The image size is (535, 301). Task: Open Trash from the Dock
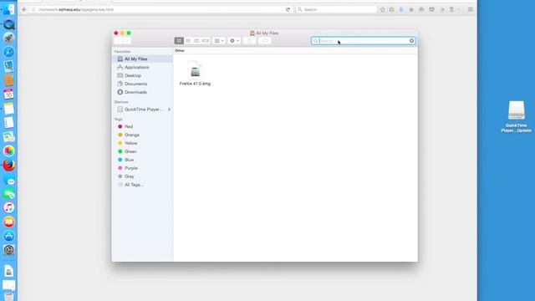9,296
